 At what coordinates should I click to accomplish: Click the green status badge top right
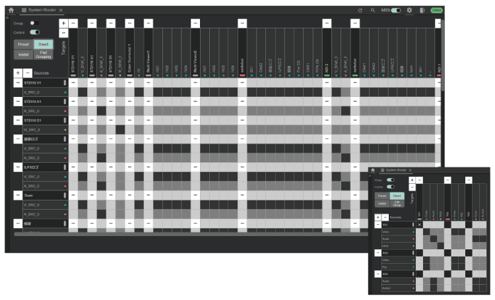click(436, 11)
